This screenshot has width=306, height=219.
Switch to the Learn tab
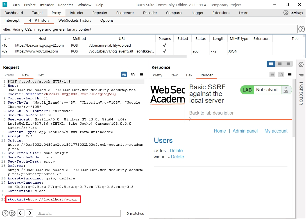point(244,13)
